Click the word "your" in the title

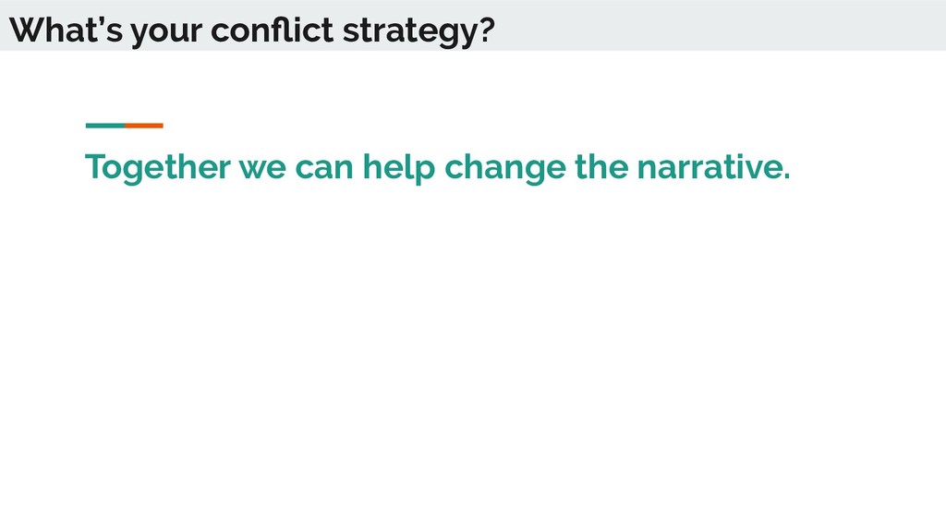(166, 33)
